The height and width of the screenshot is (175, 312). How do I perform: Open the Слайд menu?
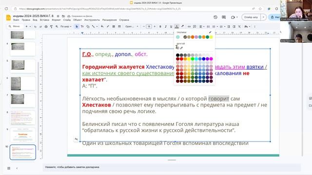tap(67, 20)
